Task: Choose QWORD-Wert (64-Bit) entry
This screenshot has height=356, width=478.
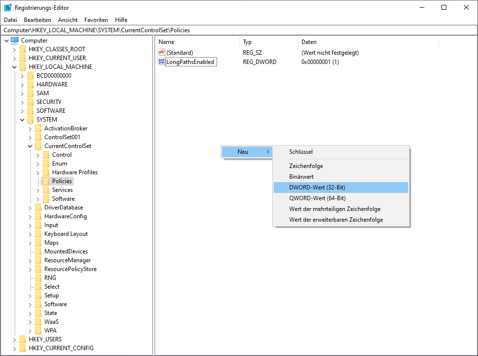Action: point(341,198)
